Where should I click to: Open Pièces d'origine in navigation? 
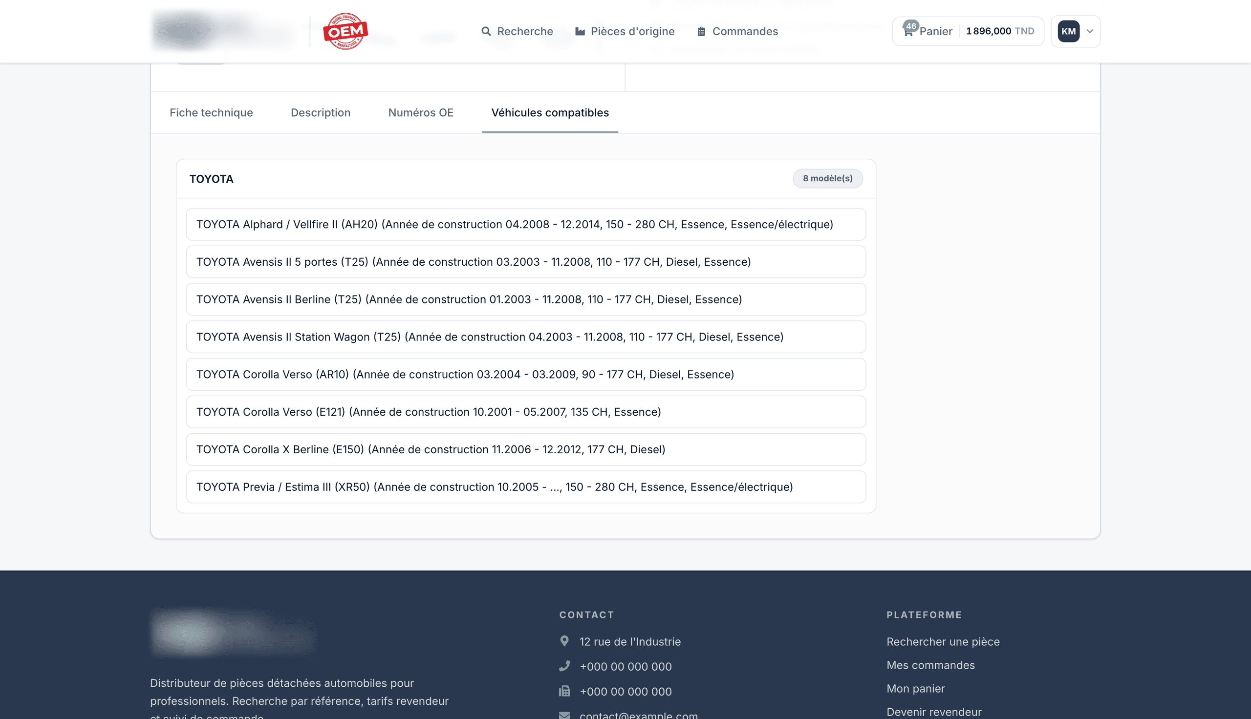point(625,31)
